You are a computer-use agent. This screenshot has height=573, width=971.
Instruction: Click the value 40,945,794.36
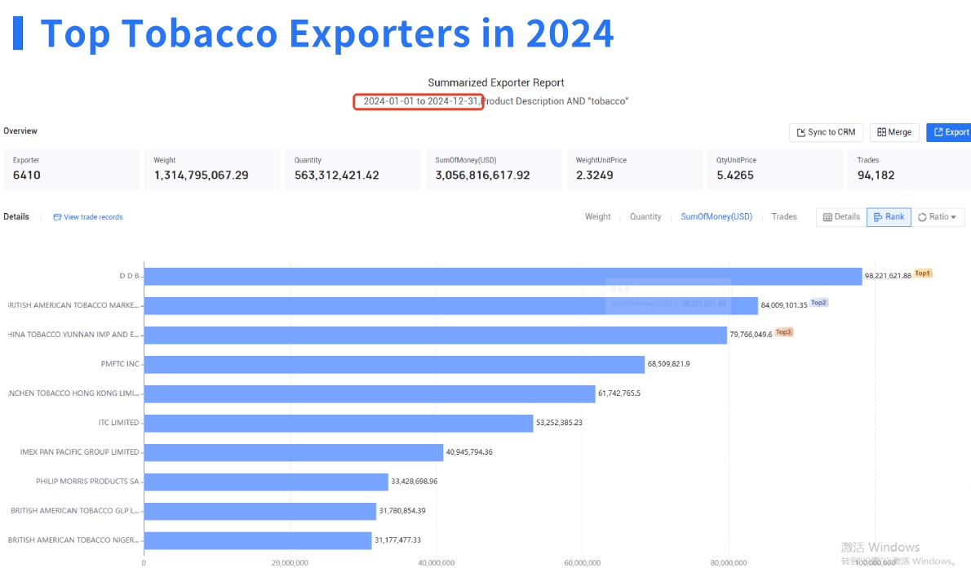469,452
